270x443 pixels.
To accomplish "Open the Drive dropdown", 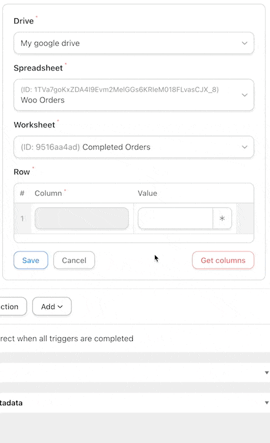I will [x=134, y=43].
